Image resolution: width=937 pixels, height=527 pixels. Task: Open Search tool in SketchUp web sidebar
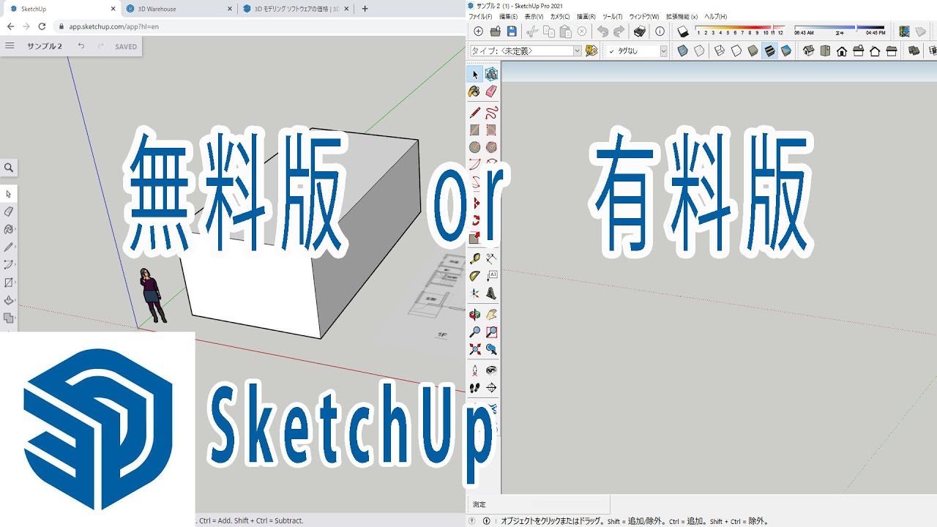coord(9,168)
